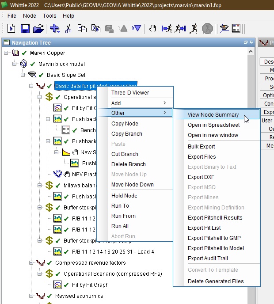Collapse the Basic Slope Set node
Screen dimensions: 274x304
(23, 75)
